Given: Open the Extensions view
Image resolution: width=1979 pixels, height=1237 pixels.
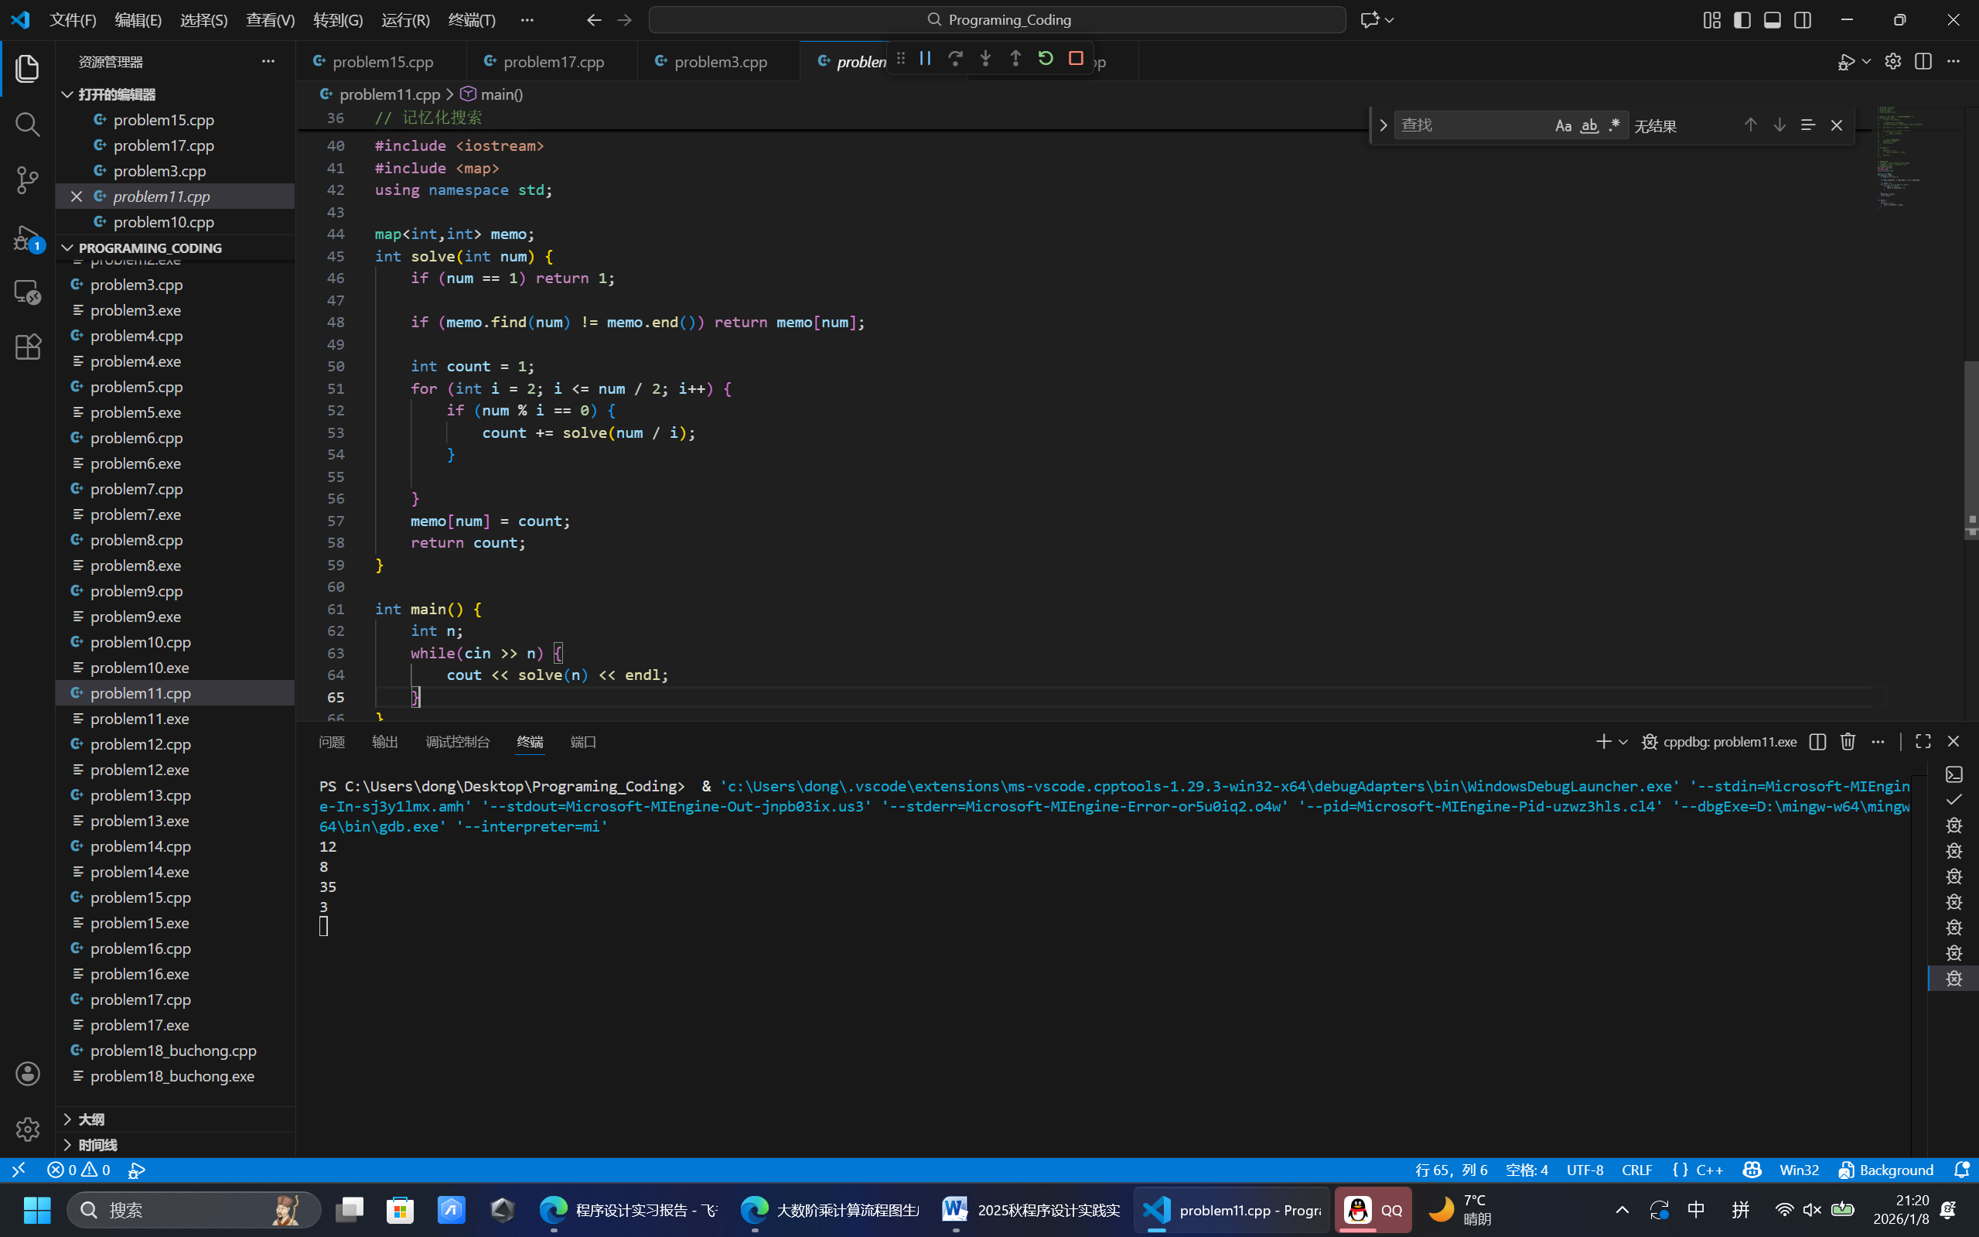Looking at the screenshot, I should pos(28,347).
